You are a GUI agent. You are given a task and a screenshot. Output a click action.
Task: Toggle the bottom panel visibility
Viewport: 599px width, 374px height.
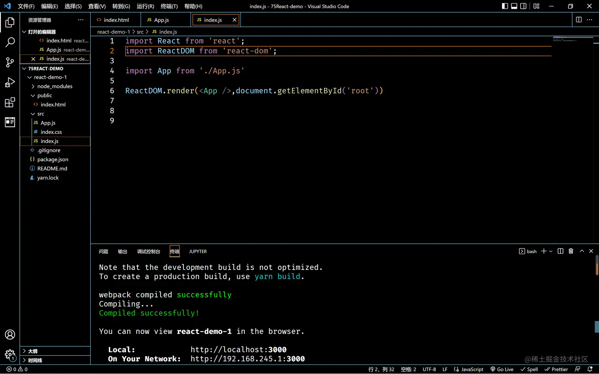tap(514, 6)
